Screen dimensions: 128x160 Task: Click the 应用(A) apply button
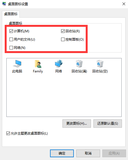114,153
